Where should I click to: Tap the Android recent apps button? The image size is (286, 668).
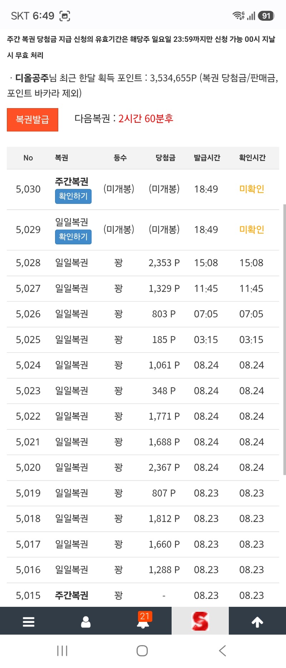click(x=62, y=651)
